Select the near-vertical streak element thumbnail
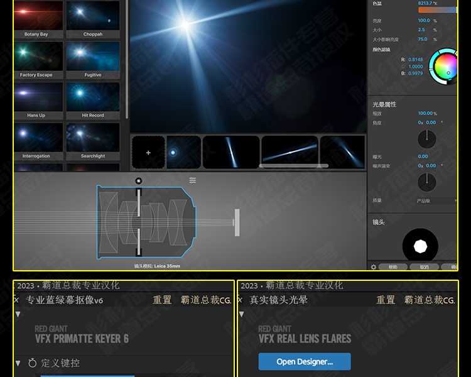 231,152
